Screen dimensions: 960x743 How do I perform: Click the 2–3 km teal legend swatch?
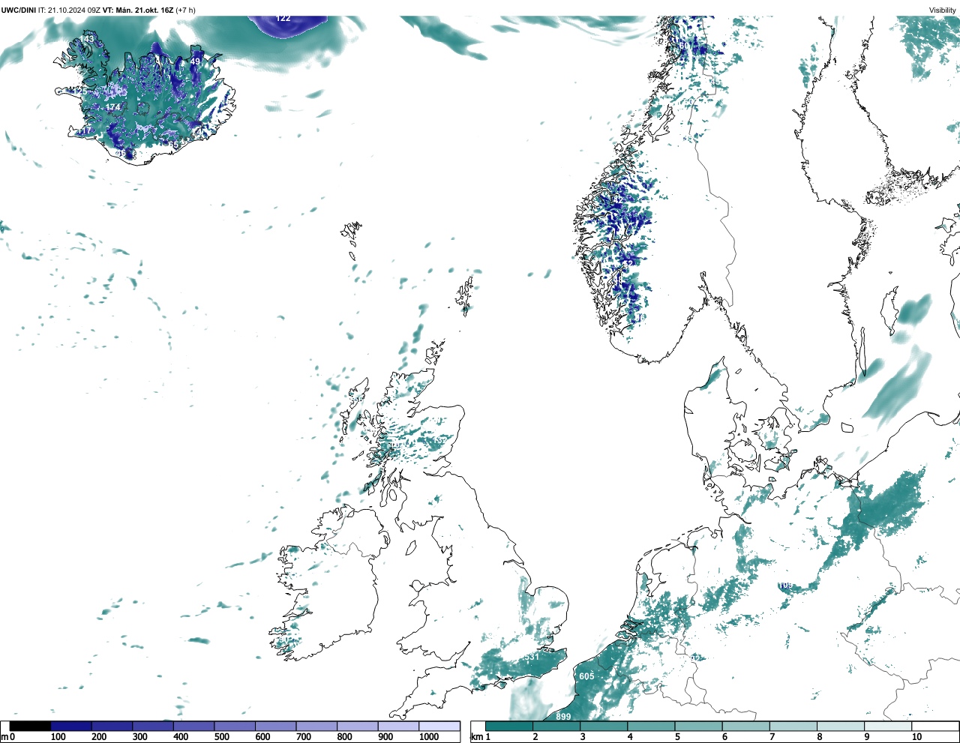point(556,726)
